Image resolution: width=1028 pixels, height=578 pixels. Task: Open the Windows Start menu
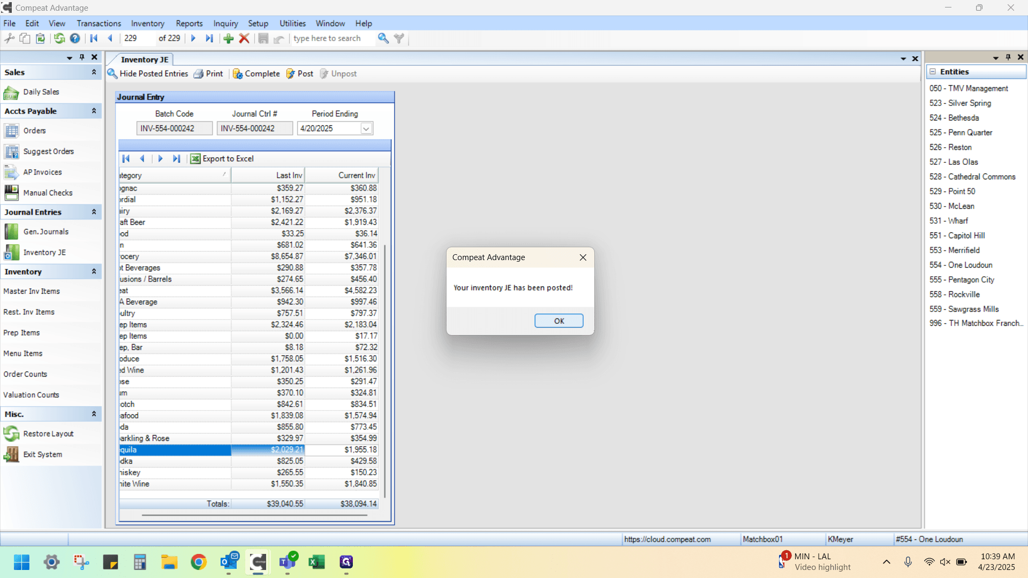pos(22,562)
